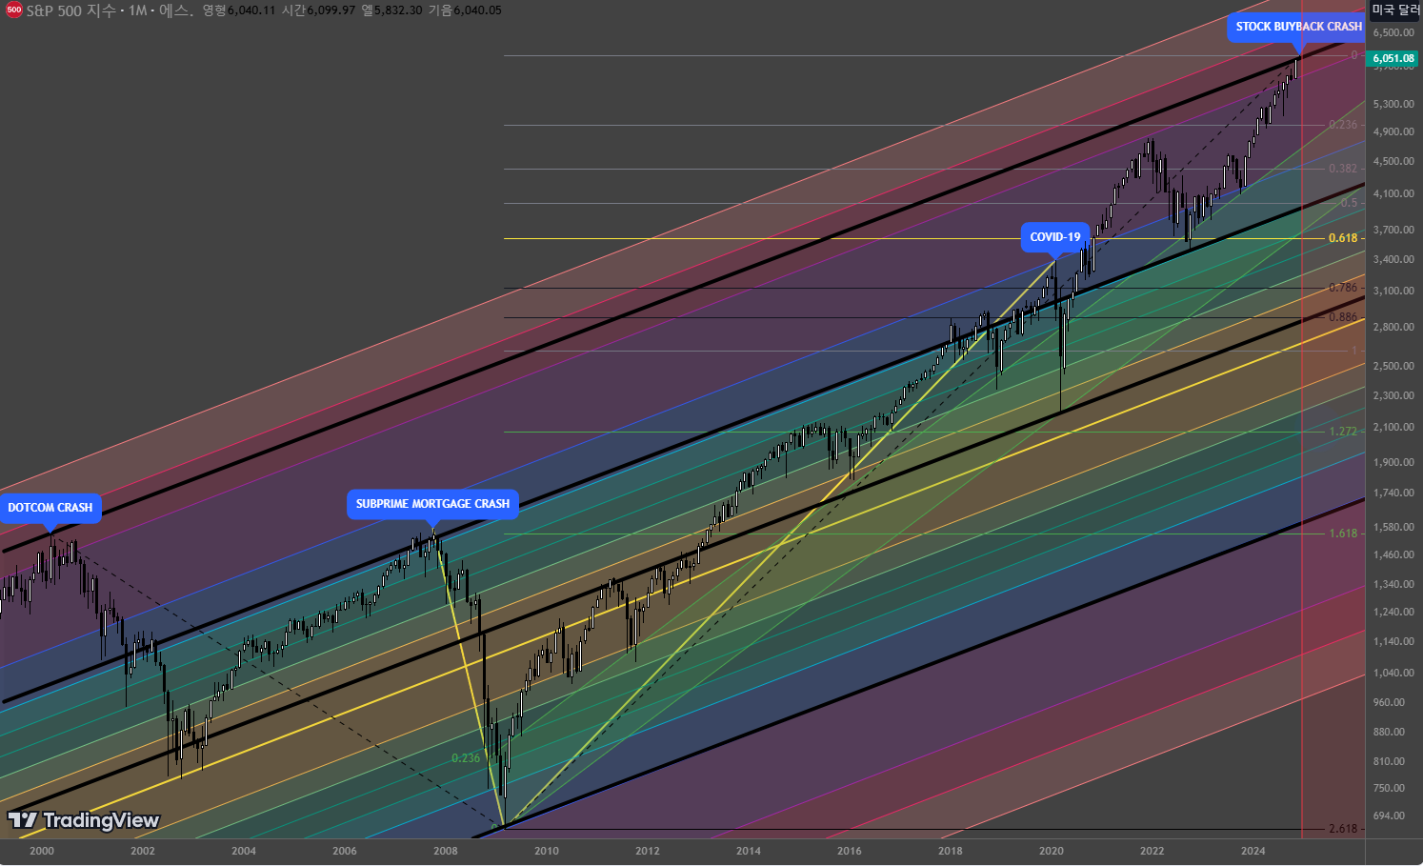Viewport: 1423px width, 866px height.
Task: Click the 2010 year on time axis
Action: (547, 851)
